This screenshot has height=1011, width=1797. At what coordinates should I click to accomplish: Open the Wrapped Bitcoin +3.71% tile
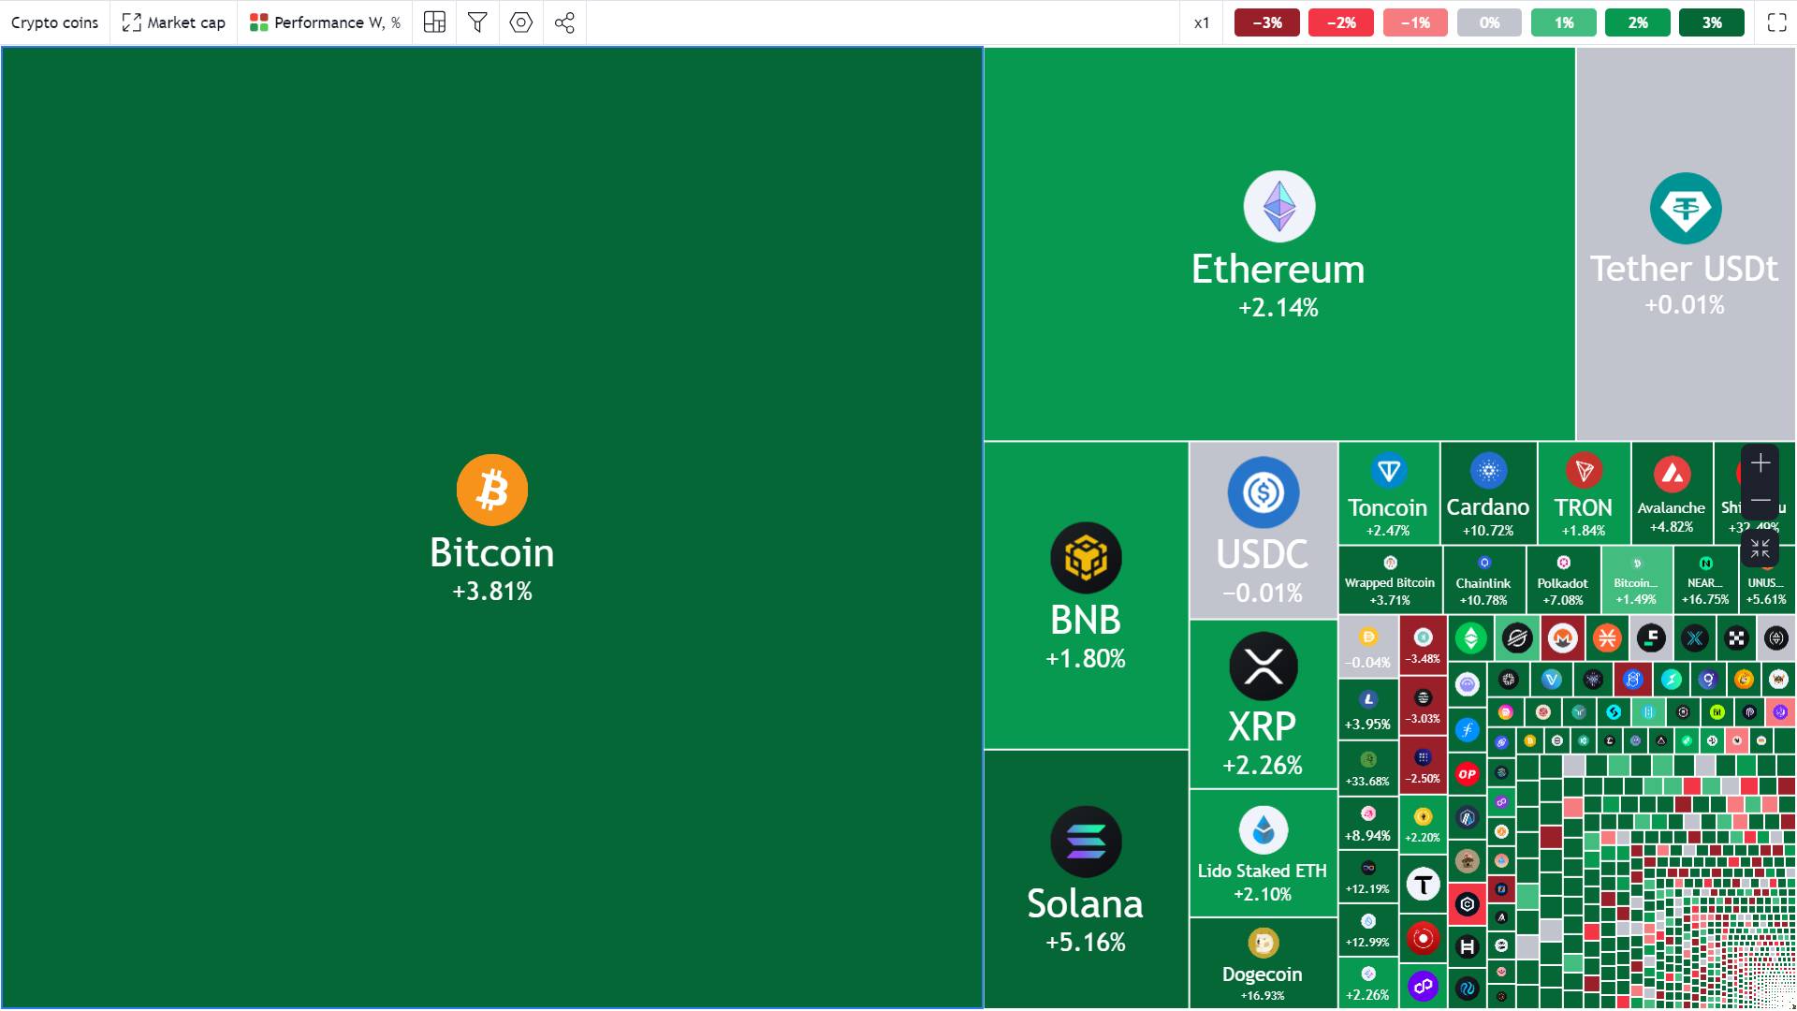(1390, 579)
